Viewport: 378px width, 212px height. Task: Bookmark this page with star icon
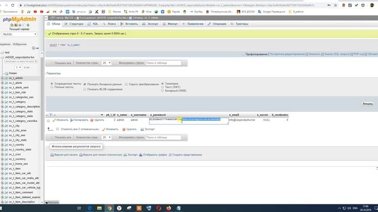(x=335, y=5)
